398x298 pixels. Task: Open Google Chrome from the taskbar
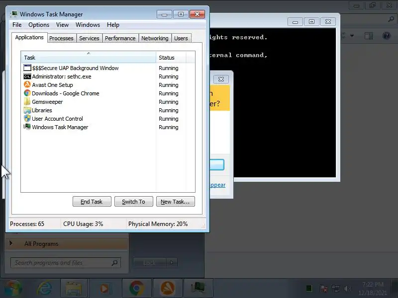click(136, 289)
